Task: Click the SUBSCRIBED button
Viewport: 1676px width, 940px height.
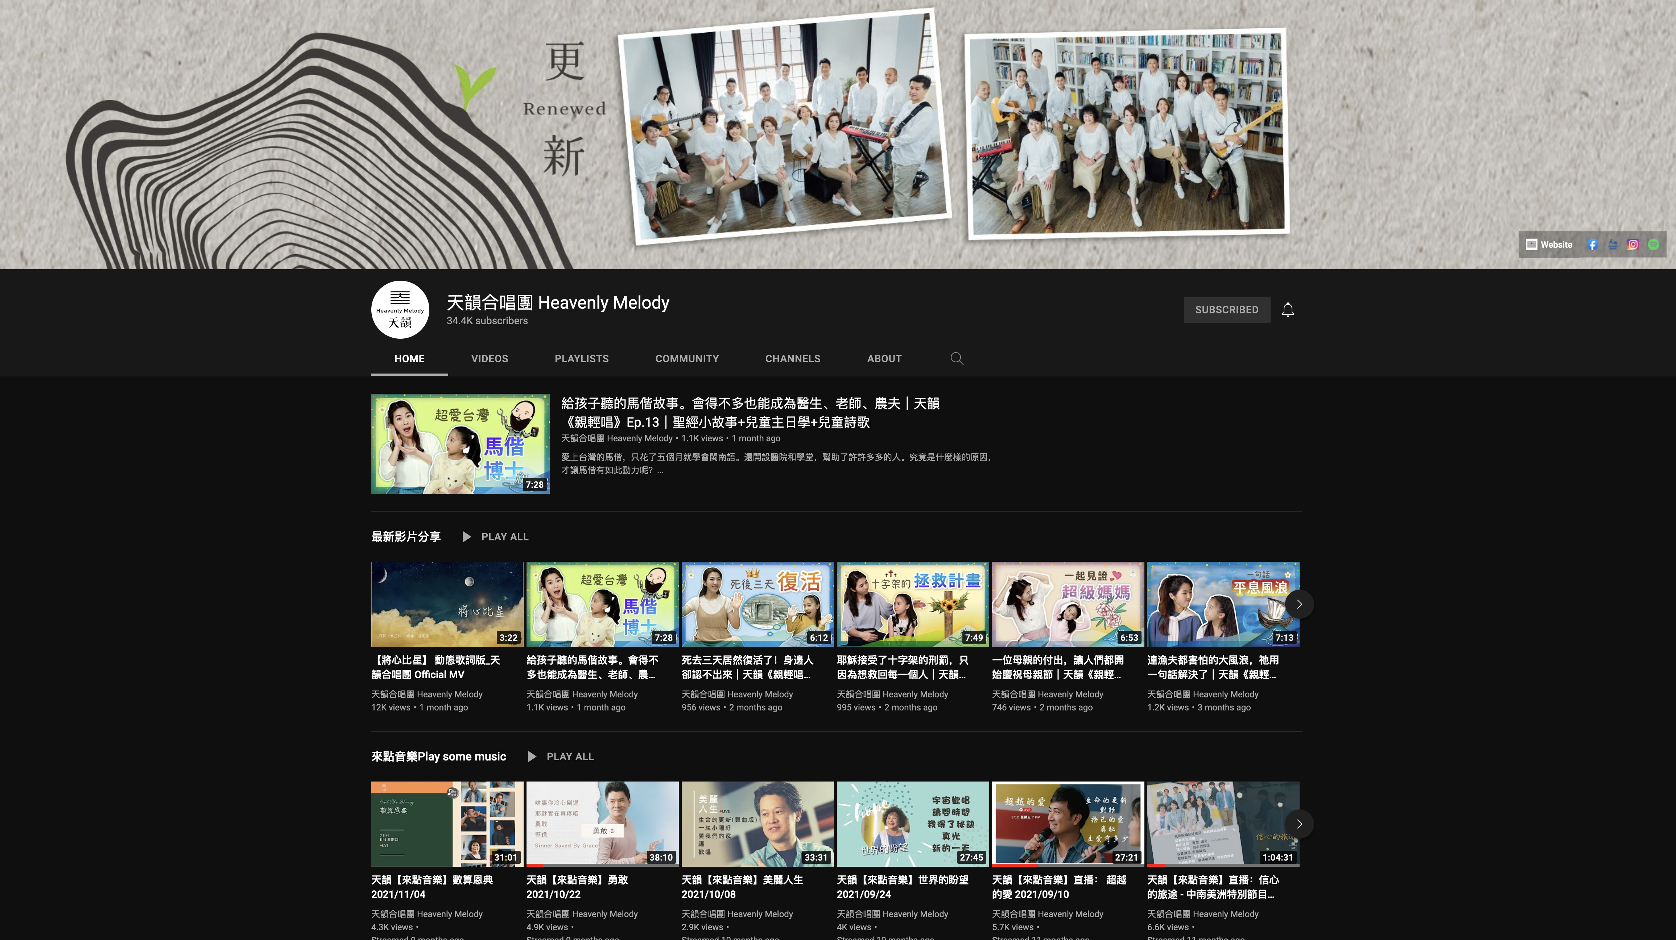Action: [x=1226, y=310]
